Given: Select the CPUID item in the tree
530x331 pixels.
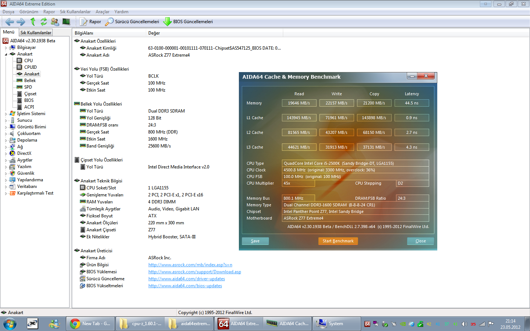Looking at the screenshot, I should 31,67.
